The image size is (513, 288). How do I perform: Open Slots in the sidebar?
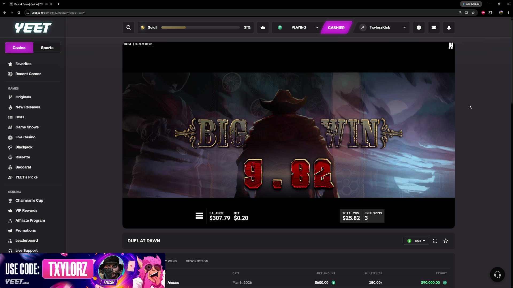[x=20, y=117]
